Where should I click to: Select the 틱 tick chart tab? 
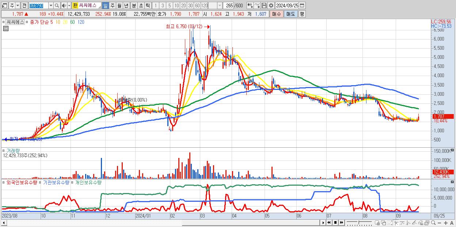(x=147, y=5)
